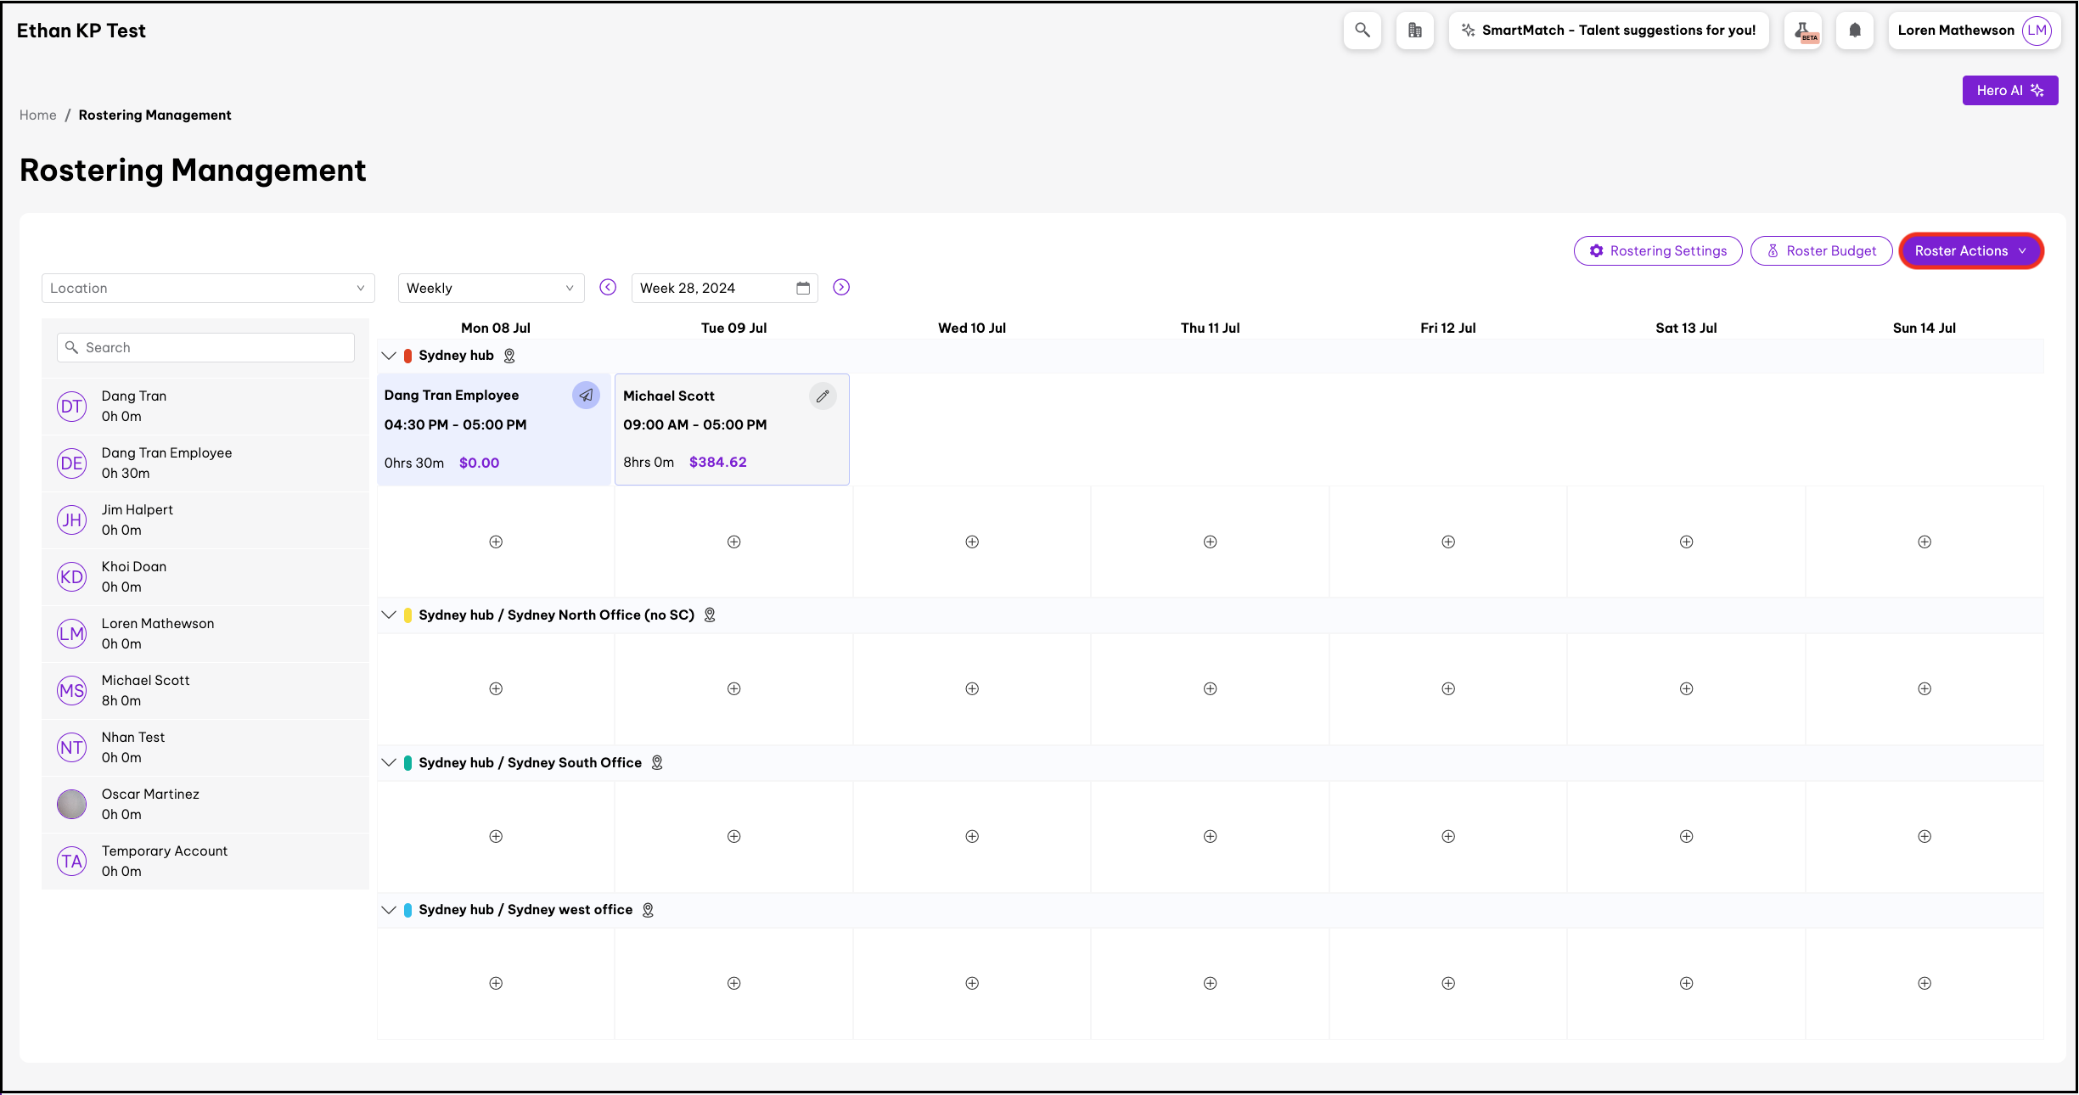This screenshot has width=2079, height=1095.
Task: Expand Roster Actions dropdown menu
Action: point(1970,251)
